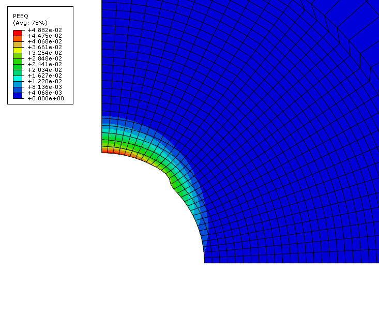Viewport: 379px width, 316px height.
Task: Click the +3.661e-02 legend value
Action: pyautogui.click(x=44, y=47)
